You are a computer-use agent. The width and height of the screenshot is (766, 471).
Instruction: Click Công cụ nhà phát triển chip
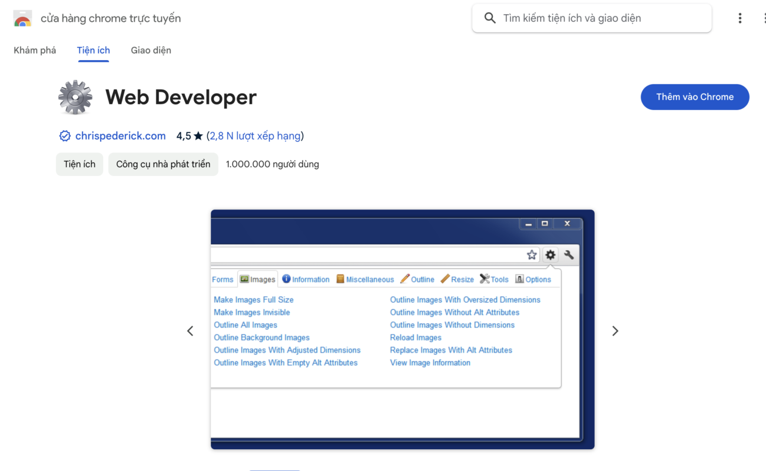pos(163,164)
